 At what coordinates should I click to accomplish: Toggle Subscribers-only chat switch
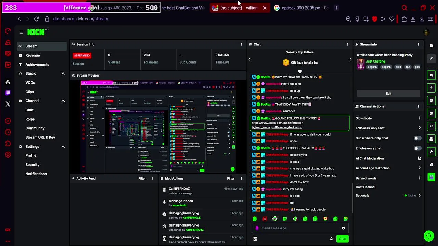pos(417,138)
